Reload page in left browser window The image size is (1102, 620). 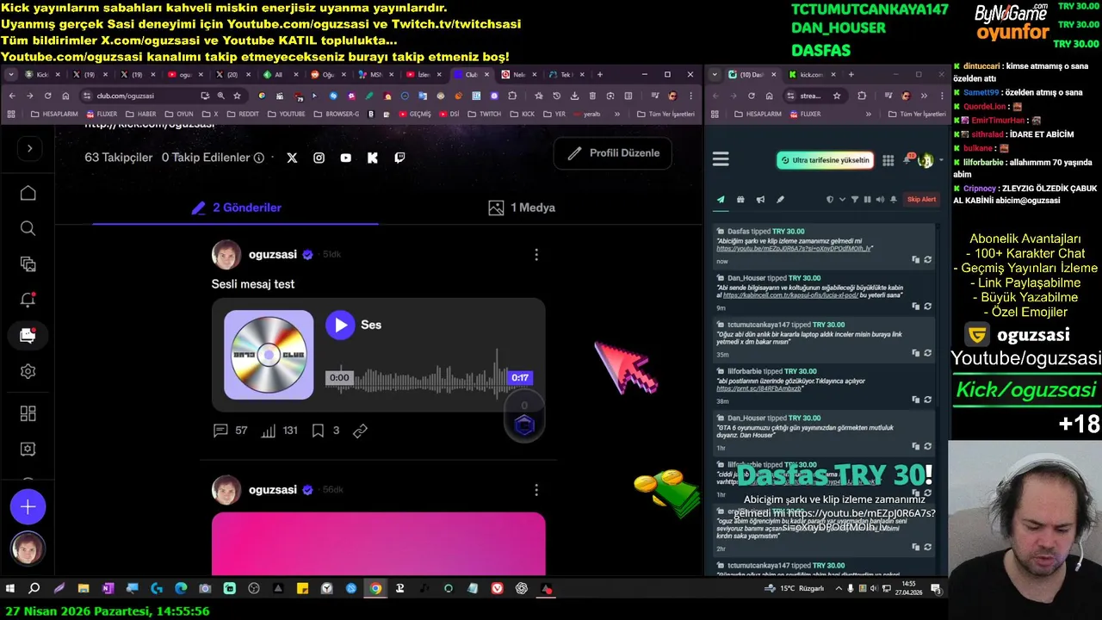click(x=47, y=96)
